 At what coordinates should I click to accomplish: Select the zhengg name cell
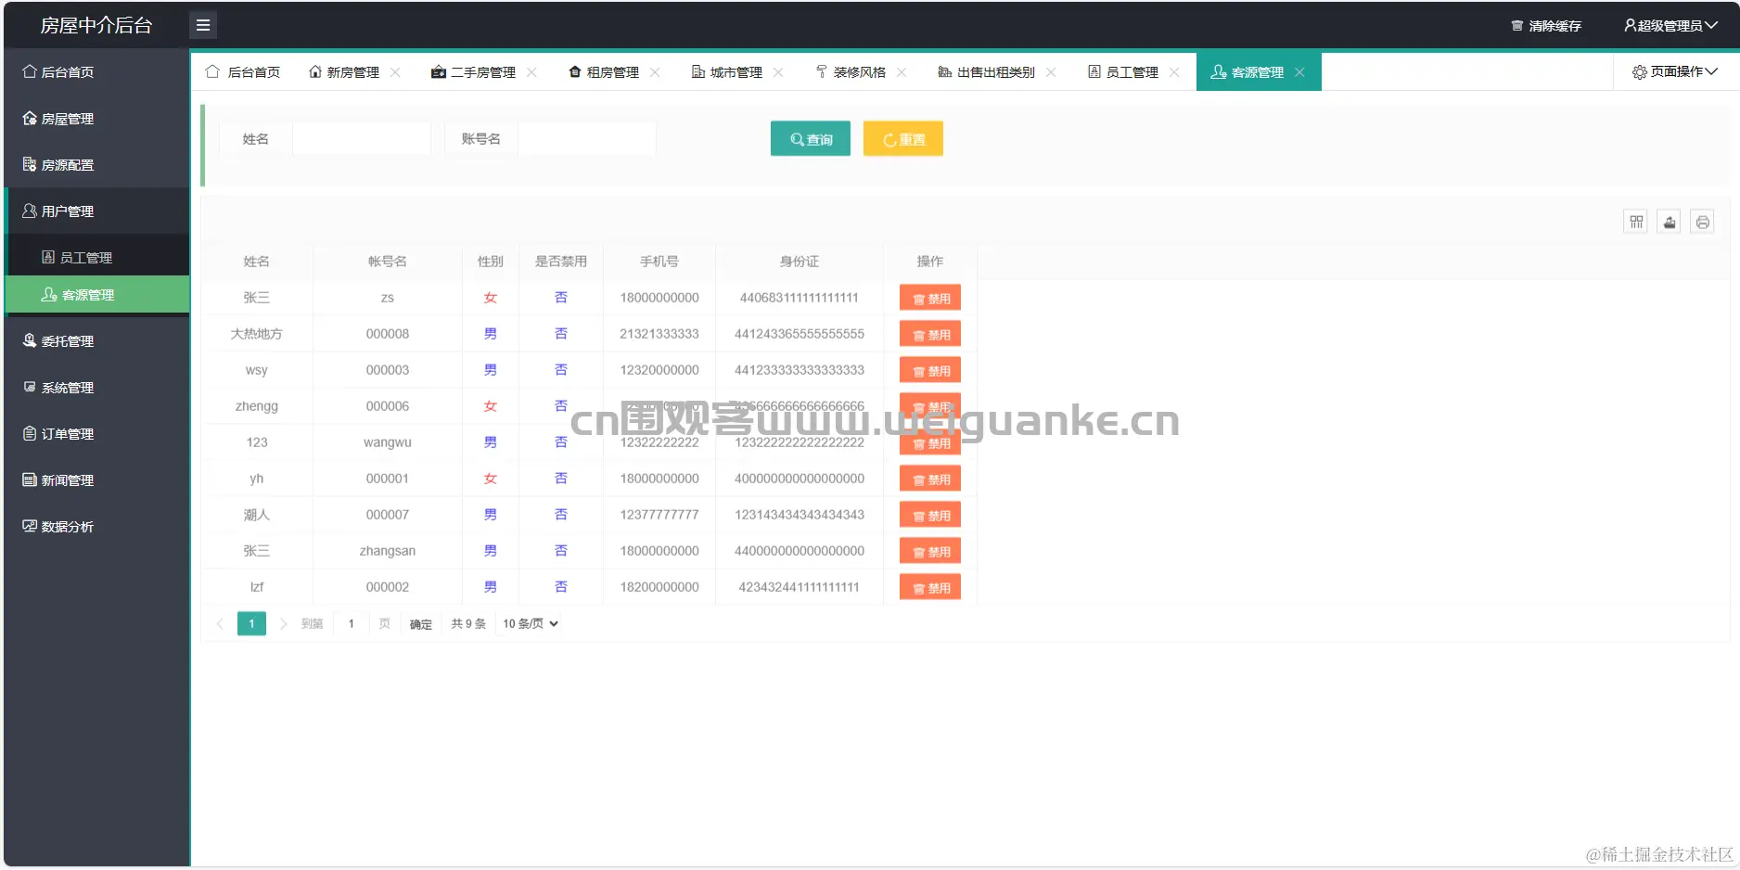tap(257, 406)
